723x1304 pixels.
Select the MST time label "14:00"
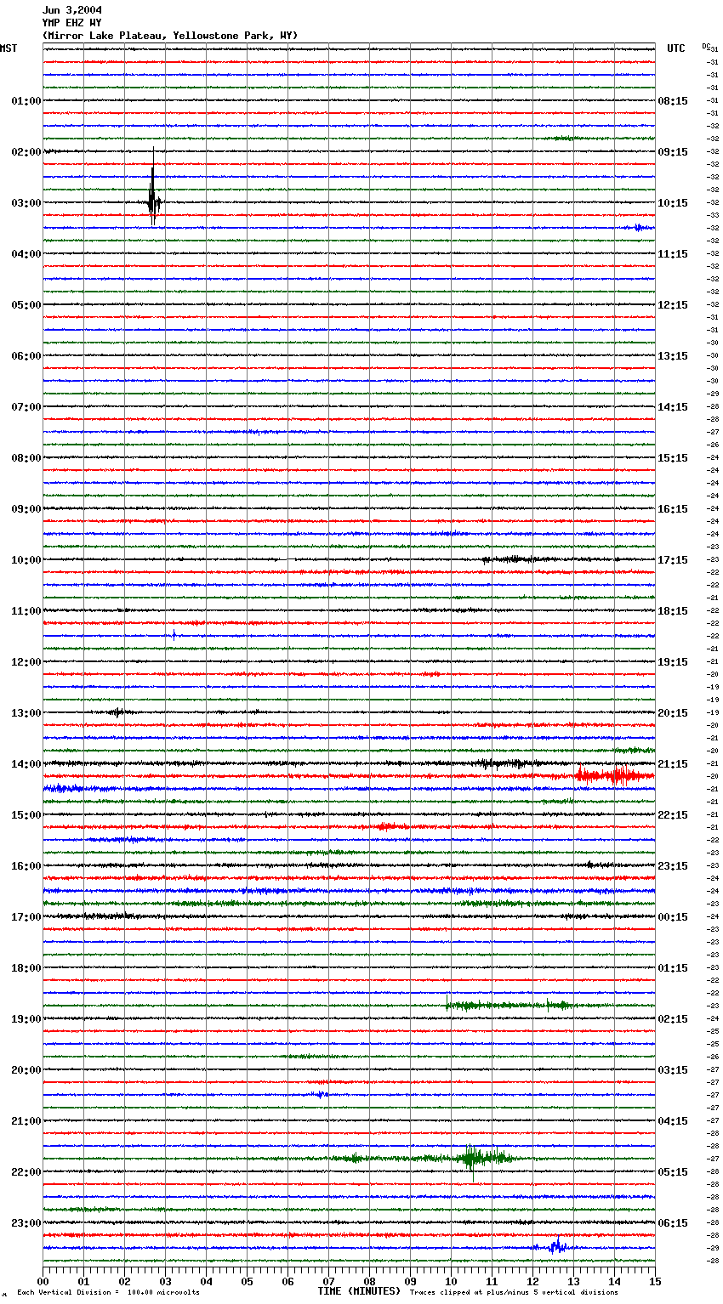(x=26, y=764)
